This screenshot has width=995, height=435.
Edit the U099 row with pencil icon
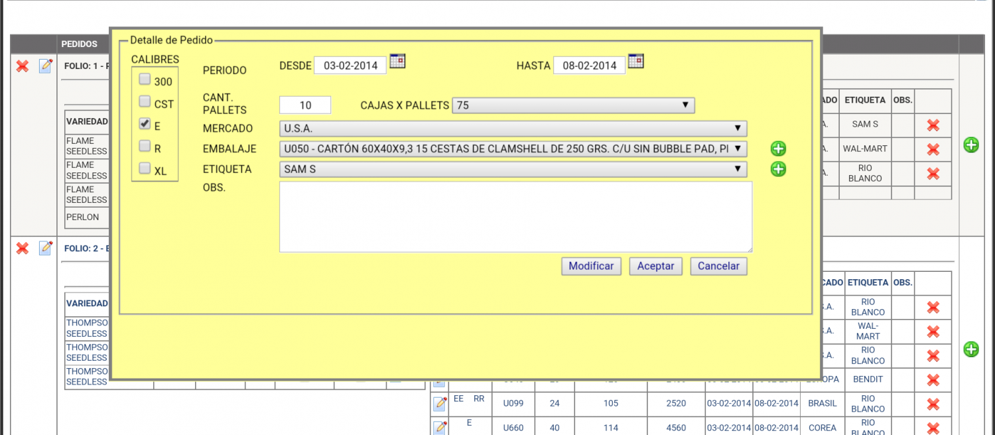440,403
